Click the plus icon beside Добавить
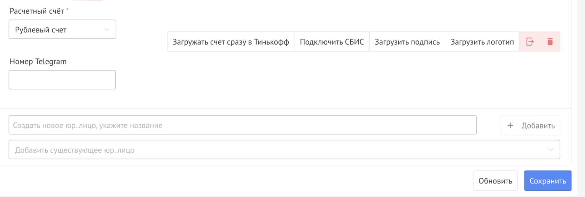The image size is (585, 197). [510, 125]
